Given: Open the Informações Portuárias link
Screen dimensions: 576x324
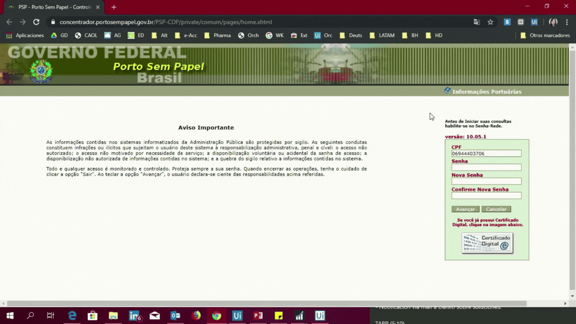Looking at the screenshot, I should (483, 91).
